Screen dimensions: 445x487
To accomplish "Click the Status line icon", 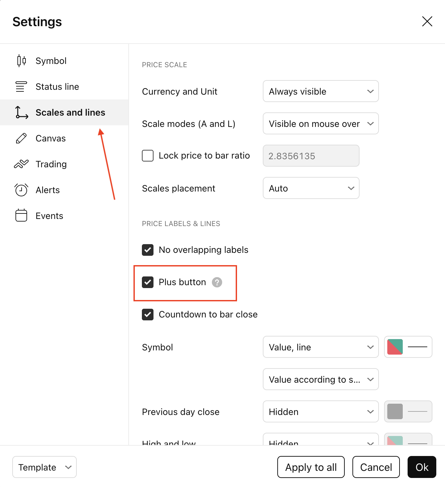I will [21, 87].
